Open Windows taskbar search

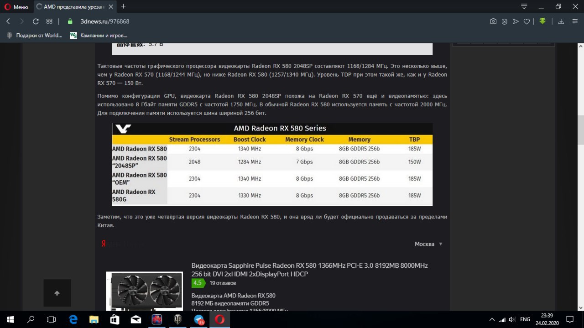(x=31, y=319)
